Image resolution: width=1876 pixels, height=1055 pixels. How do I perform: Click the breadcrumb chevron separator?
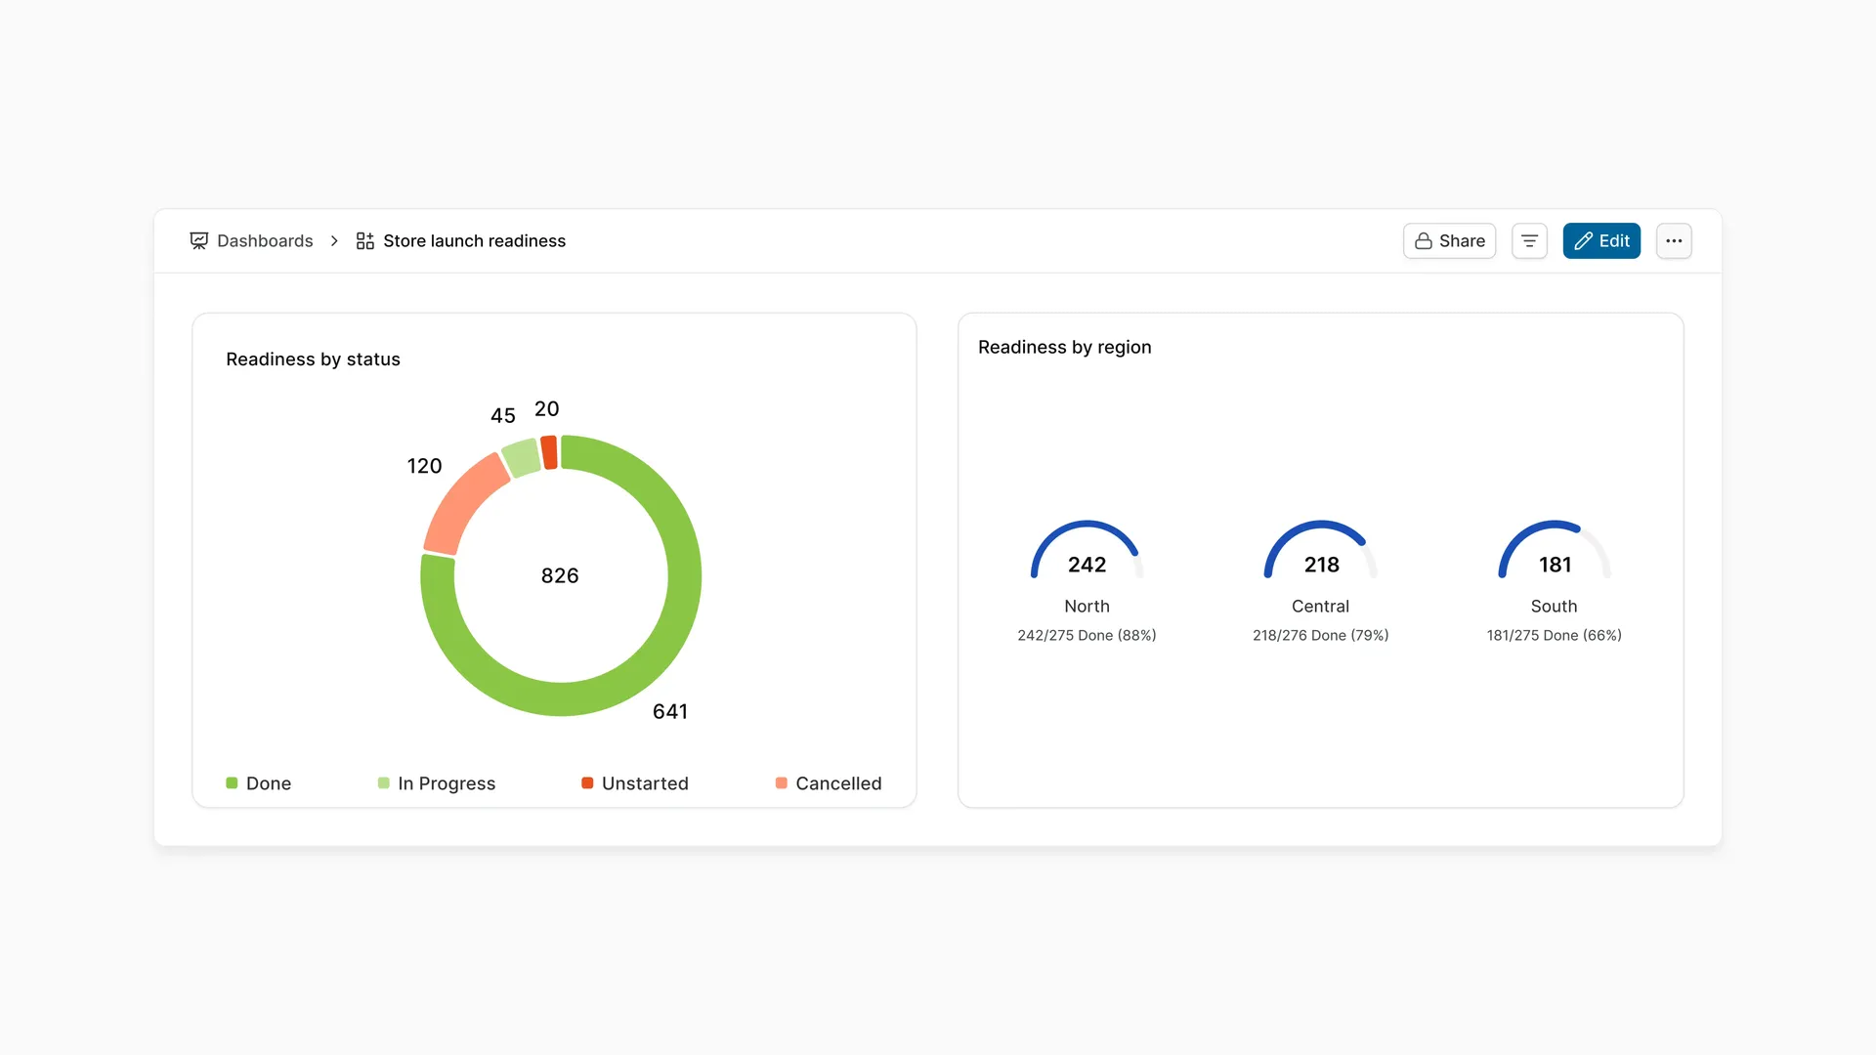334,241
